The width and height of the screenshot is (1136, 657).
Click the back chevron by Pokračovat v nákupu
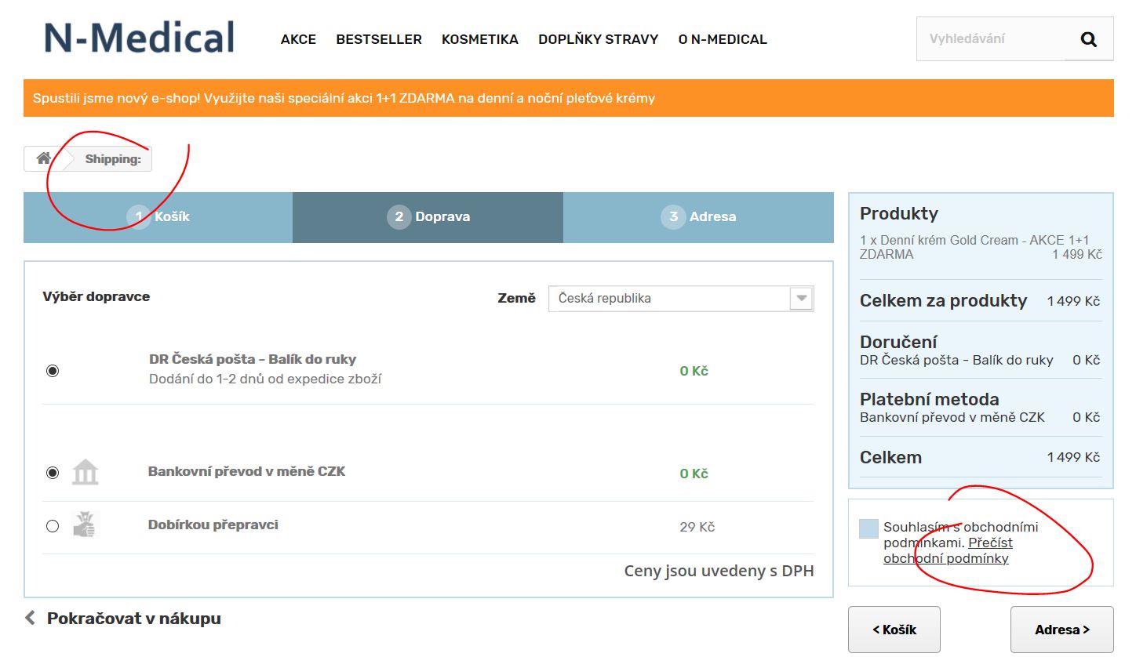coord(31,619)
